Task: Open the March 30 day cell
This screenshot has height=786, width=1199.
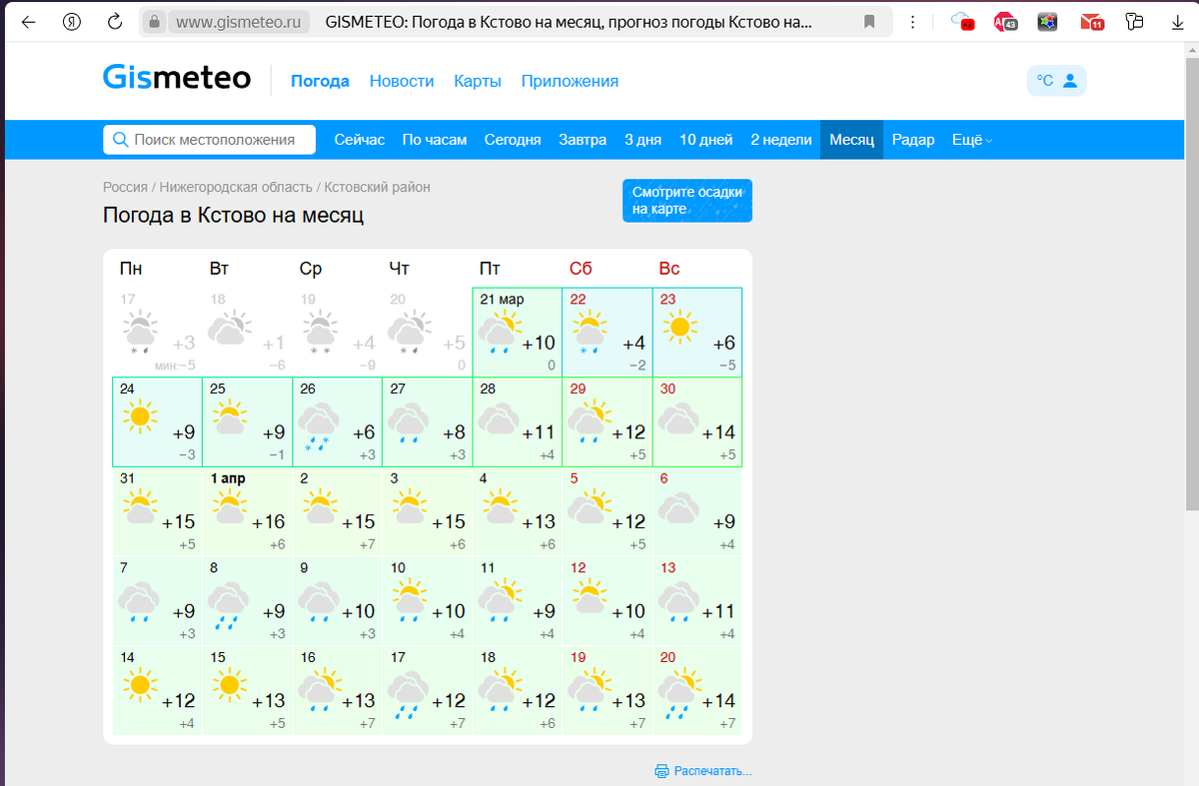Action: (x=697, y=421)
